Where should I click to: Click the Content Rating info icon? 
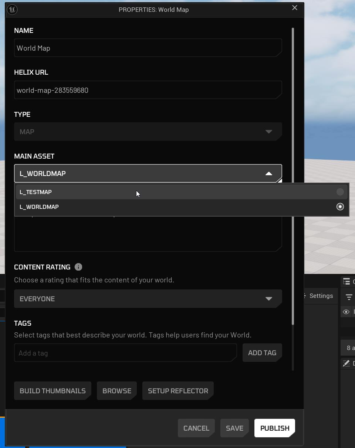pos(78,267)
